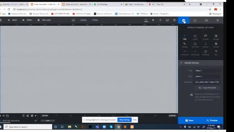The height and width of the screenshot is (132, 234).
Task: Click the undo history icon
Action: (160, 20)
